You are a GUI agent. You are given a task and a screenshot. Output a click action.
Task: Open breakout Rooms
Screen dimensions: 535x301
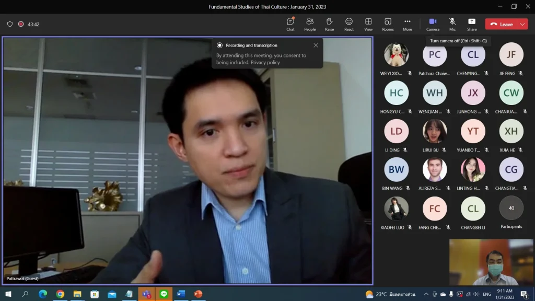click(x=388, y=24)
